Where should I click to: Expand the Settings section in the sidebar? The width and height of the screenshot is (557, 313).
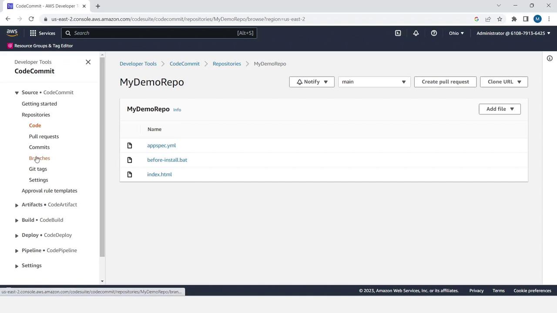[17, 266]
